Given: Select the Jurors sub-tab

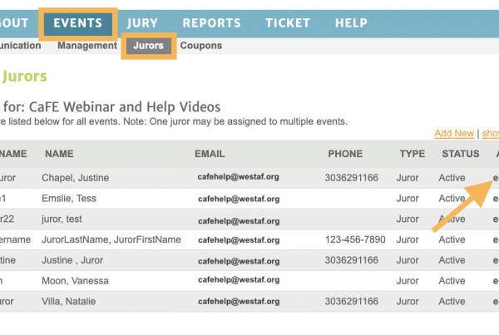Looking at the screenshot, I should point(149,46).
